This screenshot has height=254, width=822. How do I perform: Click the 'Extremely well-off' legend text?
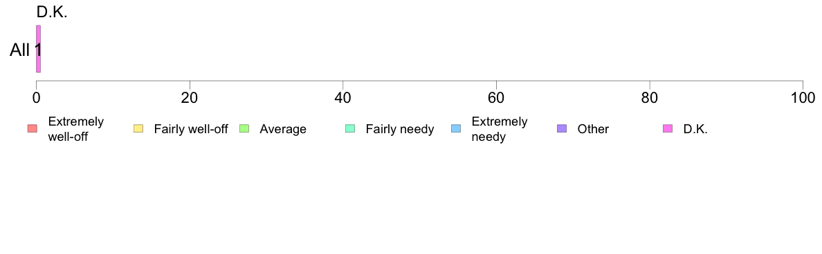coord(76,129)
